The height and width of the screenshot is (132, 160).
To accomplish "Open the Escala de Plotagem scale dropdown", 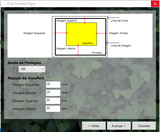I will [x=32, y=69].
